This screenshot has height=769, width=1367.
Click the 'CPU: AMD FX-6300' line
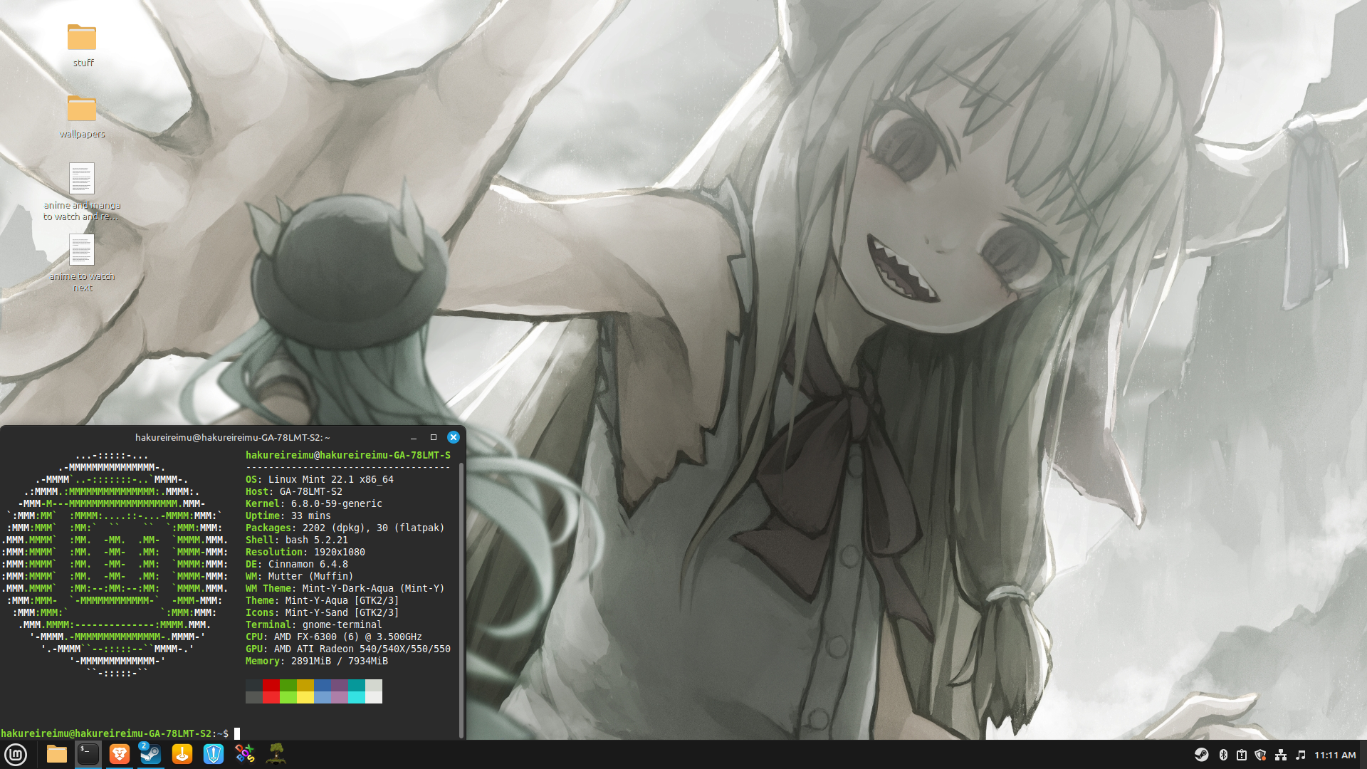tap(334, 637)
